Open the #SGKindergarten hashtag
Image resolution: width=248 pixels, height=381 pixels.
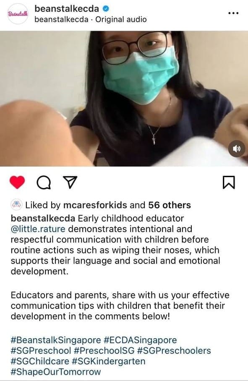109,361
